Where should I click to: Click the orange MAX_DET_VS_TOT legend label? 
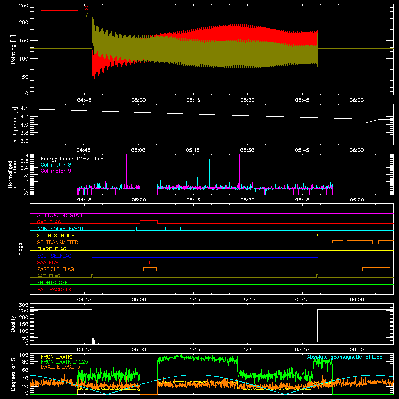coord(62,367)
